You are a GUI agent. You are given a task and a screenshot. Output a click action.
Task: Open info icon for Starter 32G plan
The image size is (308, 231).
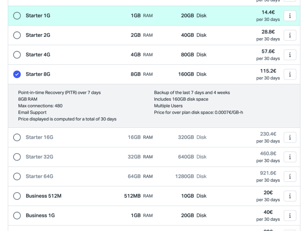coord(290,157)
